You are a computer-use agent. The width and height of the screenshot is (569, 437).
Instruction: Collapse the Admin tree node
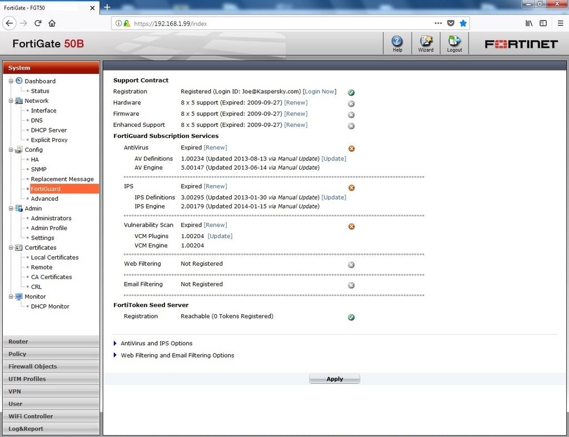(x=11, y=208)
